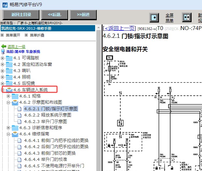Expand the 4.1 可调踏板 node
Screen dimensions: 202x171
click(x=2, y=58)
